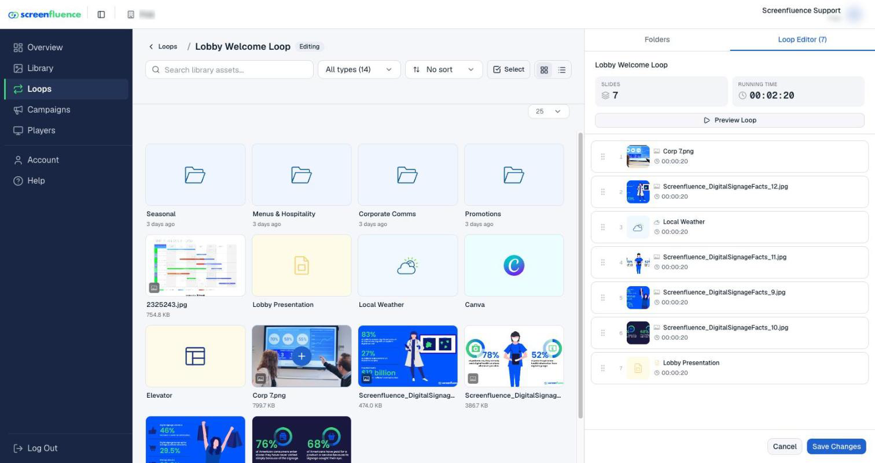Grab drag handle of Lobby Presentation slide
The image size is (875, 463).
(602, 368)
